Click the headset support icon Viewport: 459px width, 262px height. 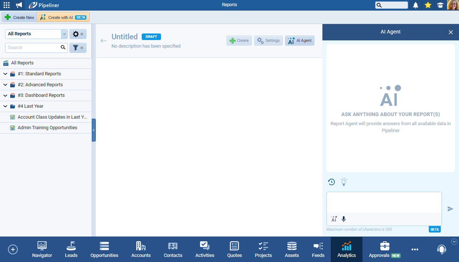point(442,249)
